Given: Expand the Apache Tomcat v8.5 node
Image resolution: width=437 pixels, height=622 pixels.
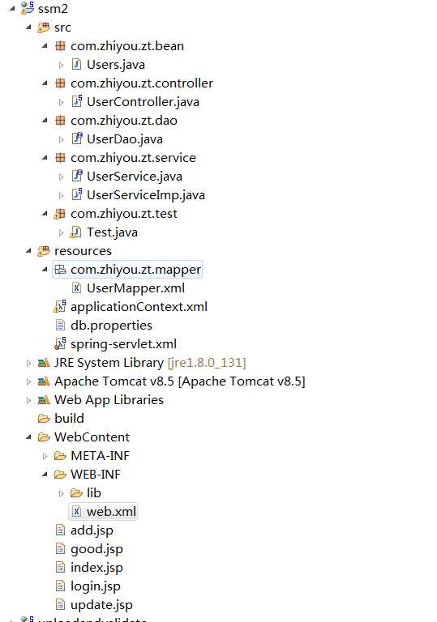Looking at the screenshot, I should point(28,381).
